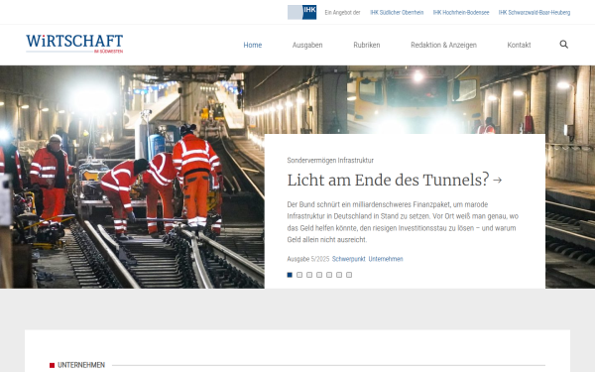Open the headline Licht am Ende des Tunnels?
This screenshot has width=595, height=372.
point(388,180)
